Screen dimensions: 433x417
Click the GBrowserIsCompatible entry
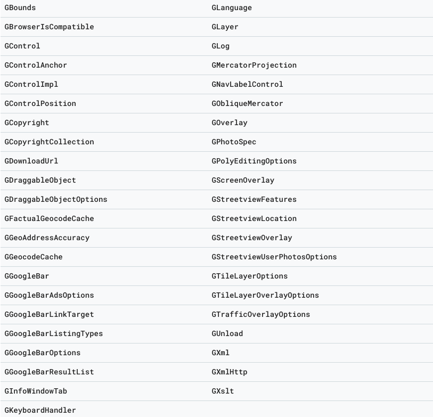[42, 27]
